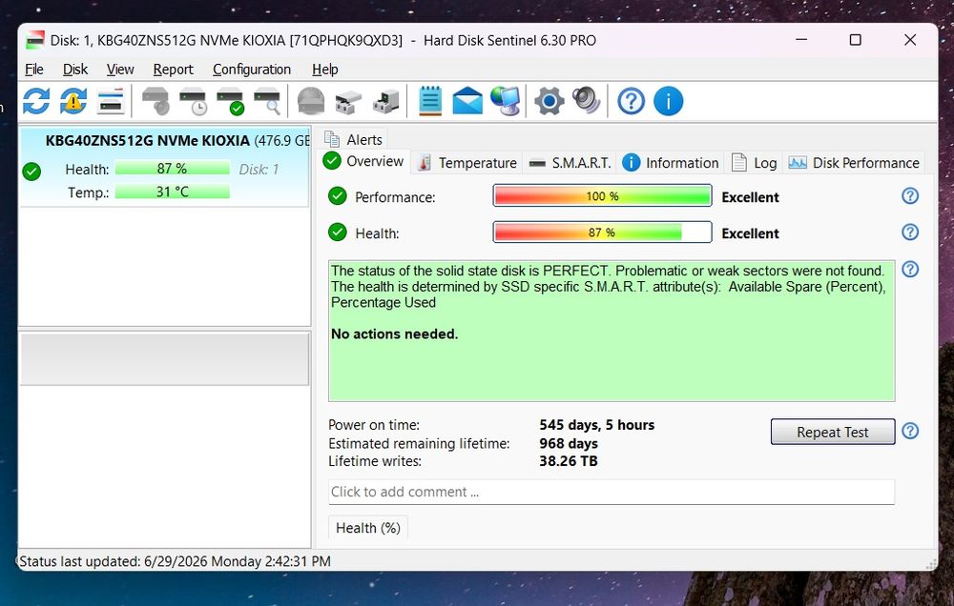Open the Configuration menu

tap(252, 70)
